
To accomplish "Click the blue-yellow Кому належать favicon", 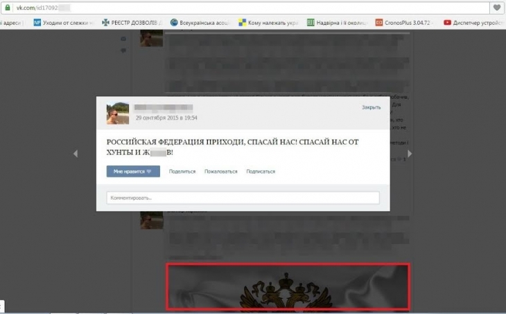I will click(x=242, y=23).
